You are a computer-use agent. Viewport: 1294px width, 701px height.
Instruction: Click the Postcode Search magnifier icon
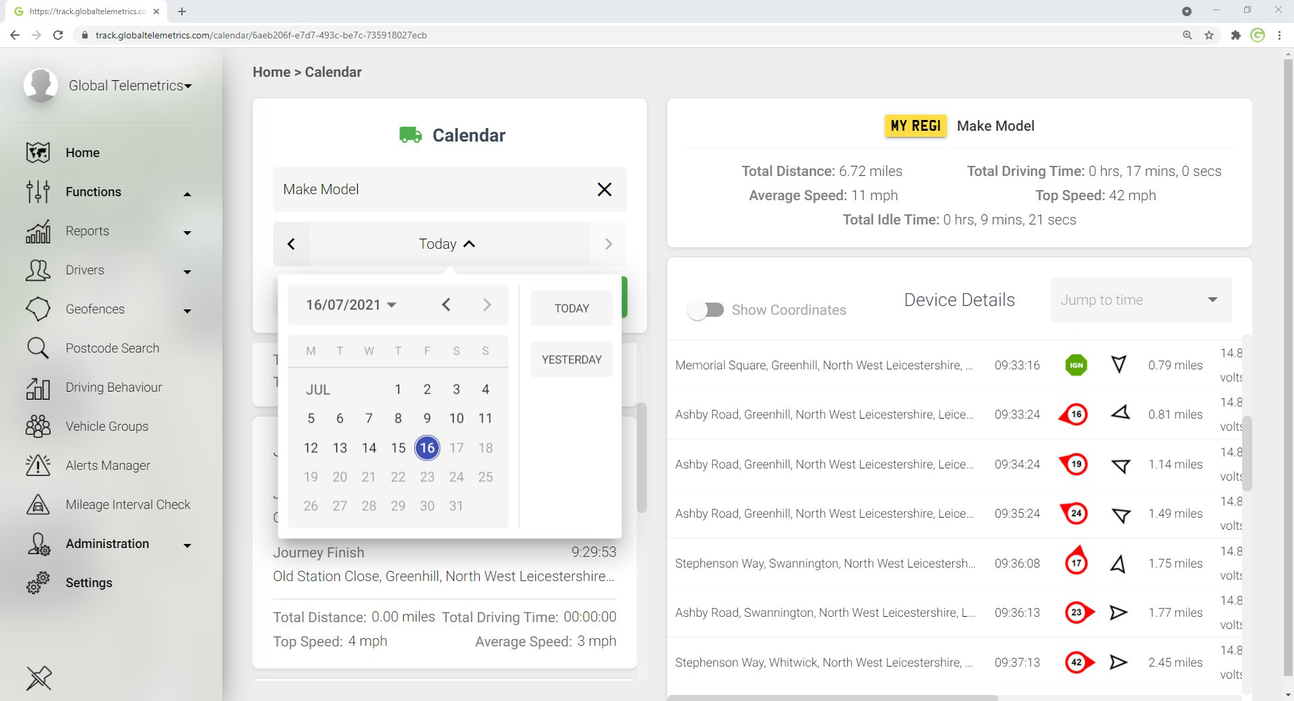pyautogui.click(x=38, y=348)
